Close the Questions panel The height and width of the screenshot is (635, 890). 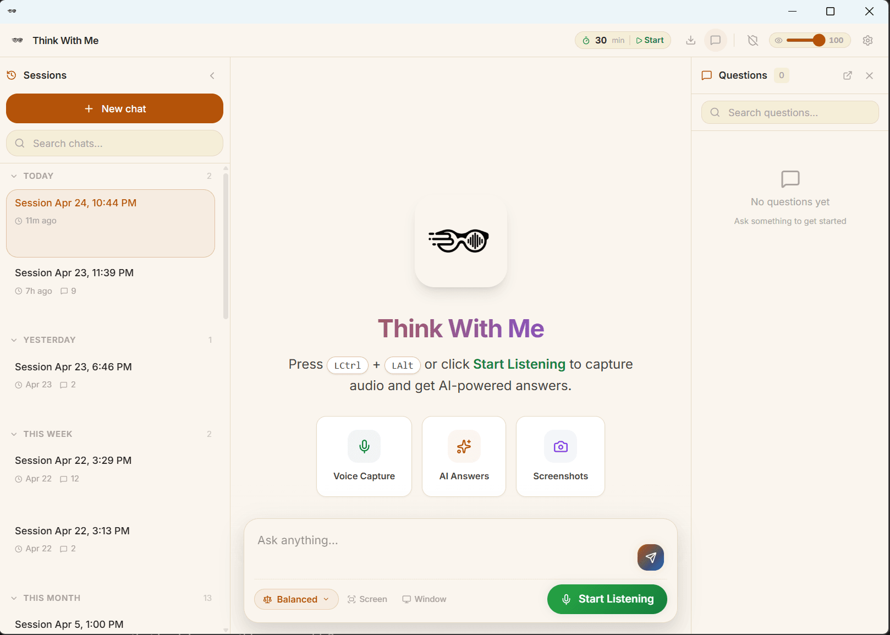pos(870,75)
